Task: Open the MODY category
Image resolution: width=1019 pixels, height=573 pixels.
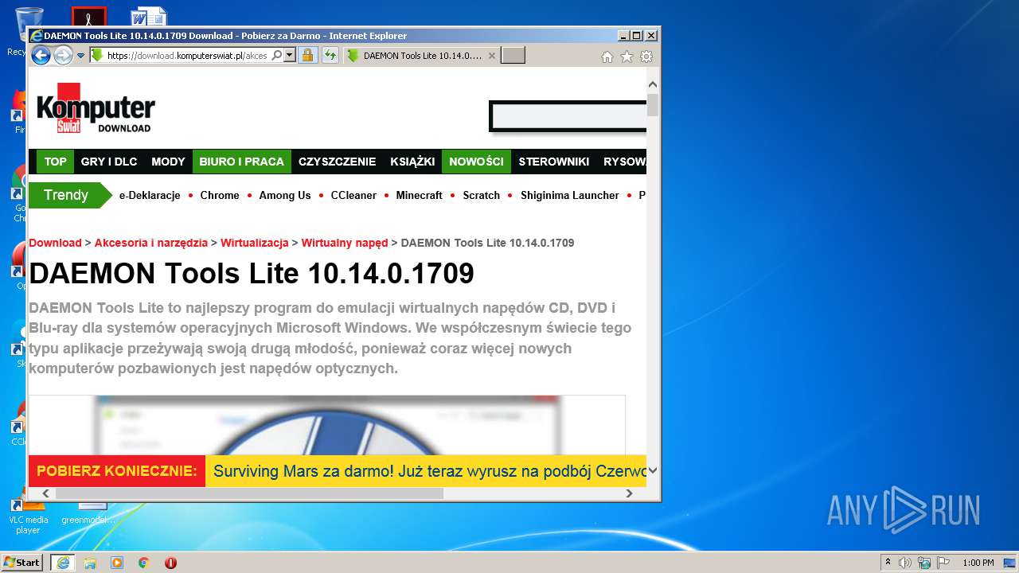Action: [x=168, y=162]
